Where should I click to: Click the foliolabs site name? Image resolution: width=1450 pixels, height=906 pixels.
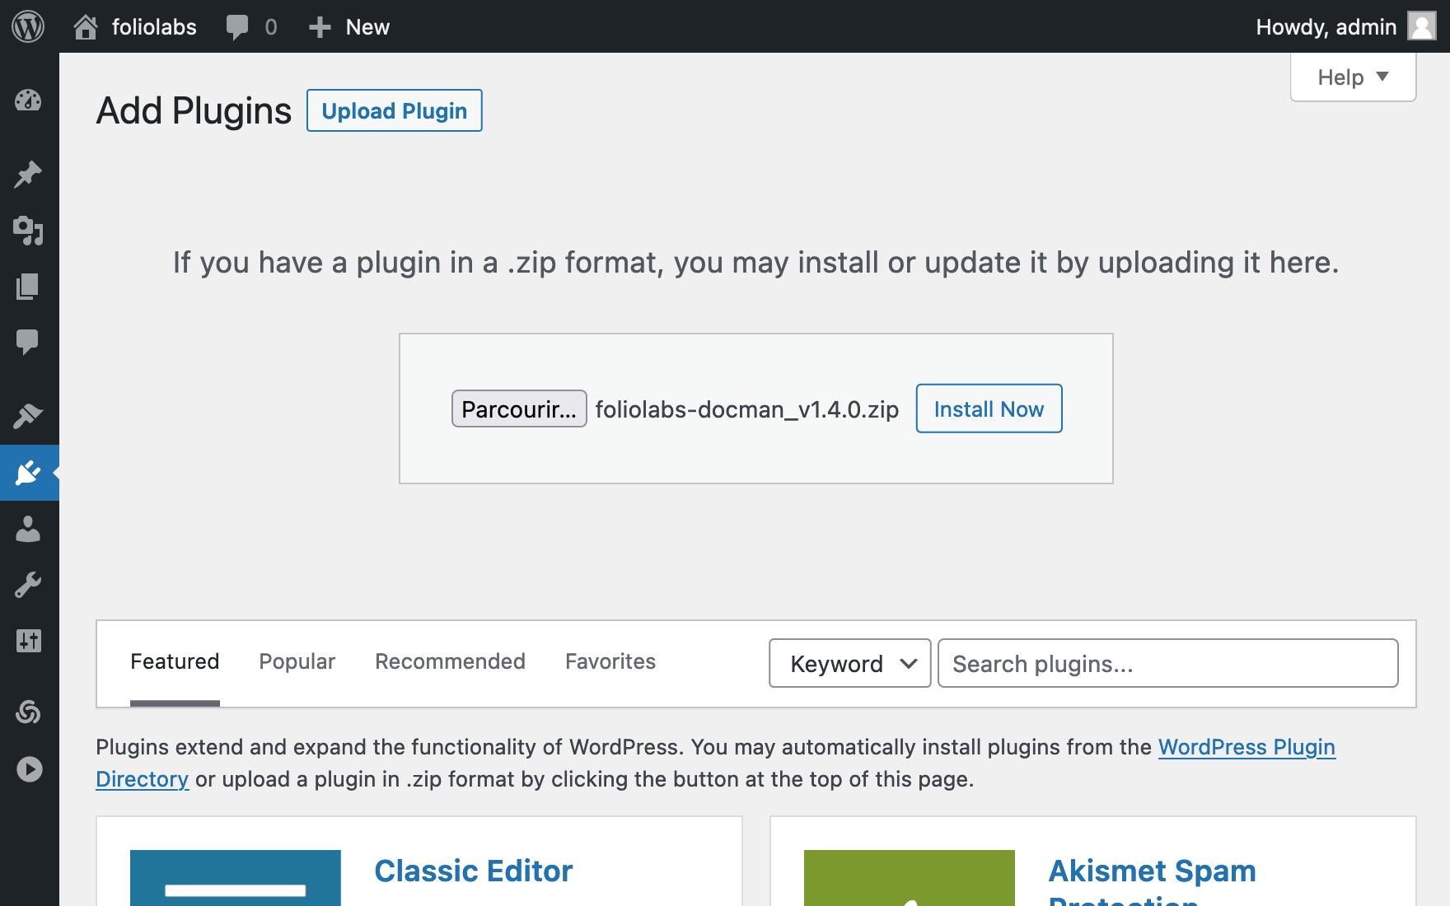(154, 27)
